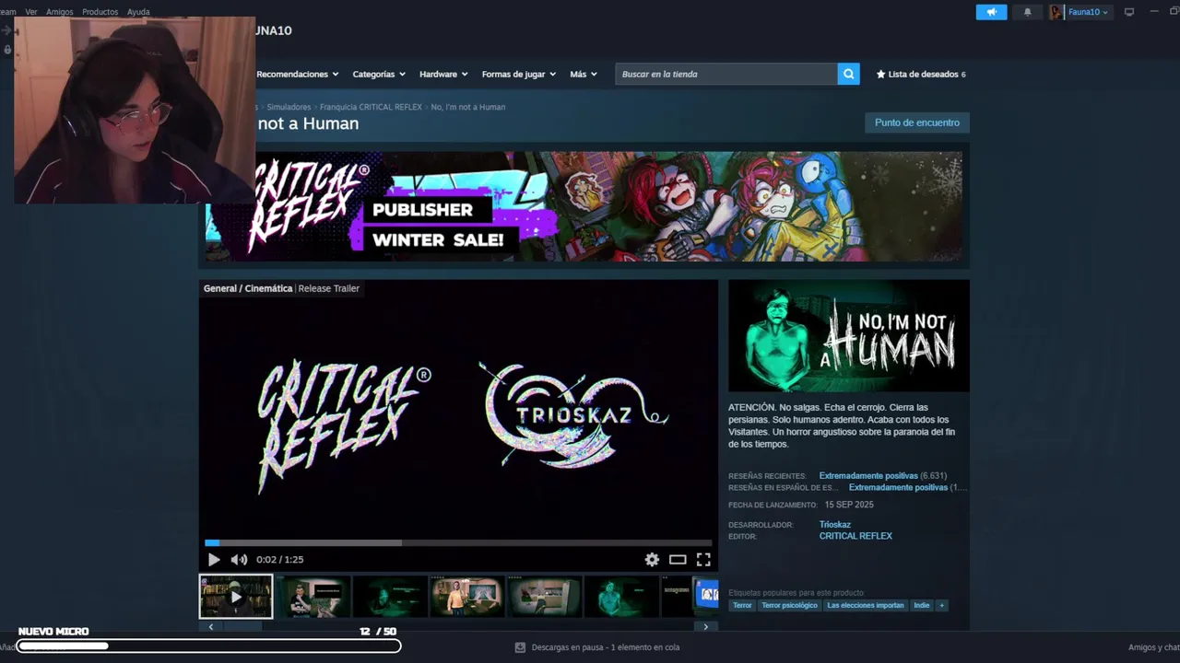Click the media strip scrollbar

[458, 626]
